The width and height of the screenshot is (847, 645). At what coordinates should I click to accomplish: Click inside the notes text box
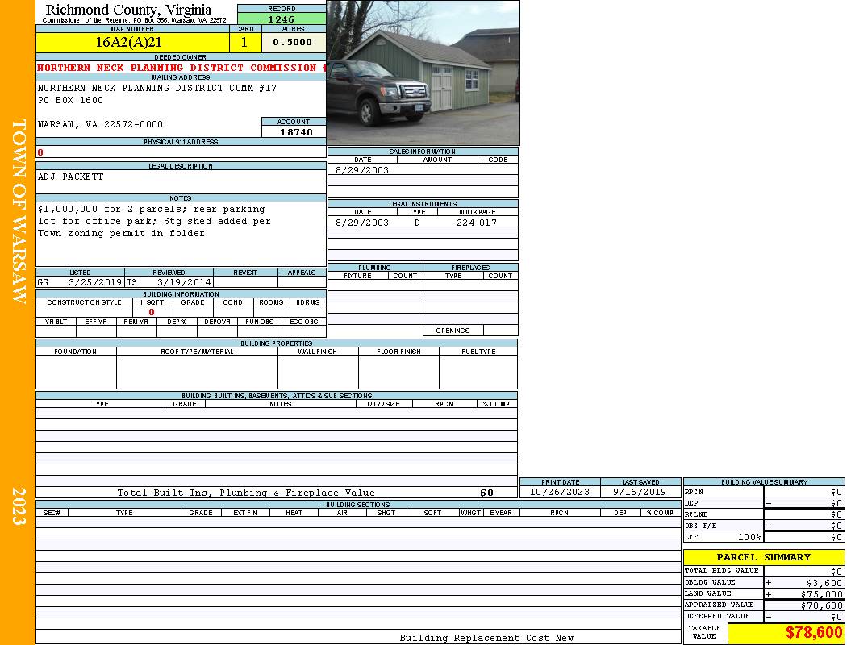click(181, 234)
